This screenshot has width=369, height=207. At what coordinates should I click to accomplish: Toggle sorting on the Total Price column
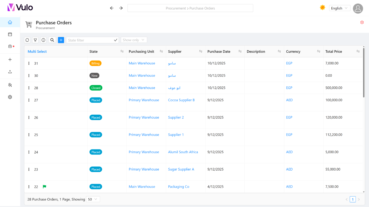[x=358, y=51]
